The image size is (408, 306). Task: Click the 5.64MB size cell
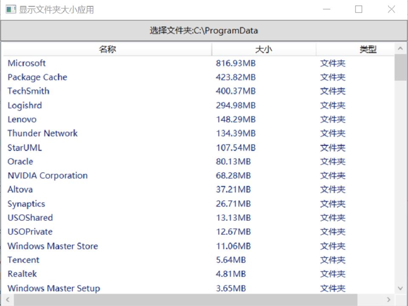pos(231,260)
